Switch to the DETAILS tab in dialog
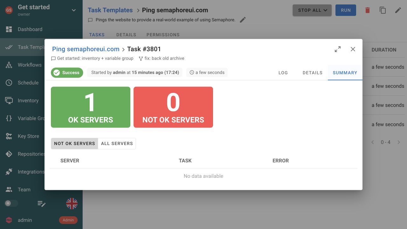This screenshot has width=407, height=229. 313,73
